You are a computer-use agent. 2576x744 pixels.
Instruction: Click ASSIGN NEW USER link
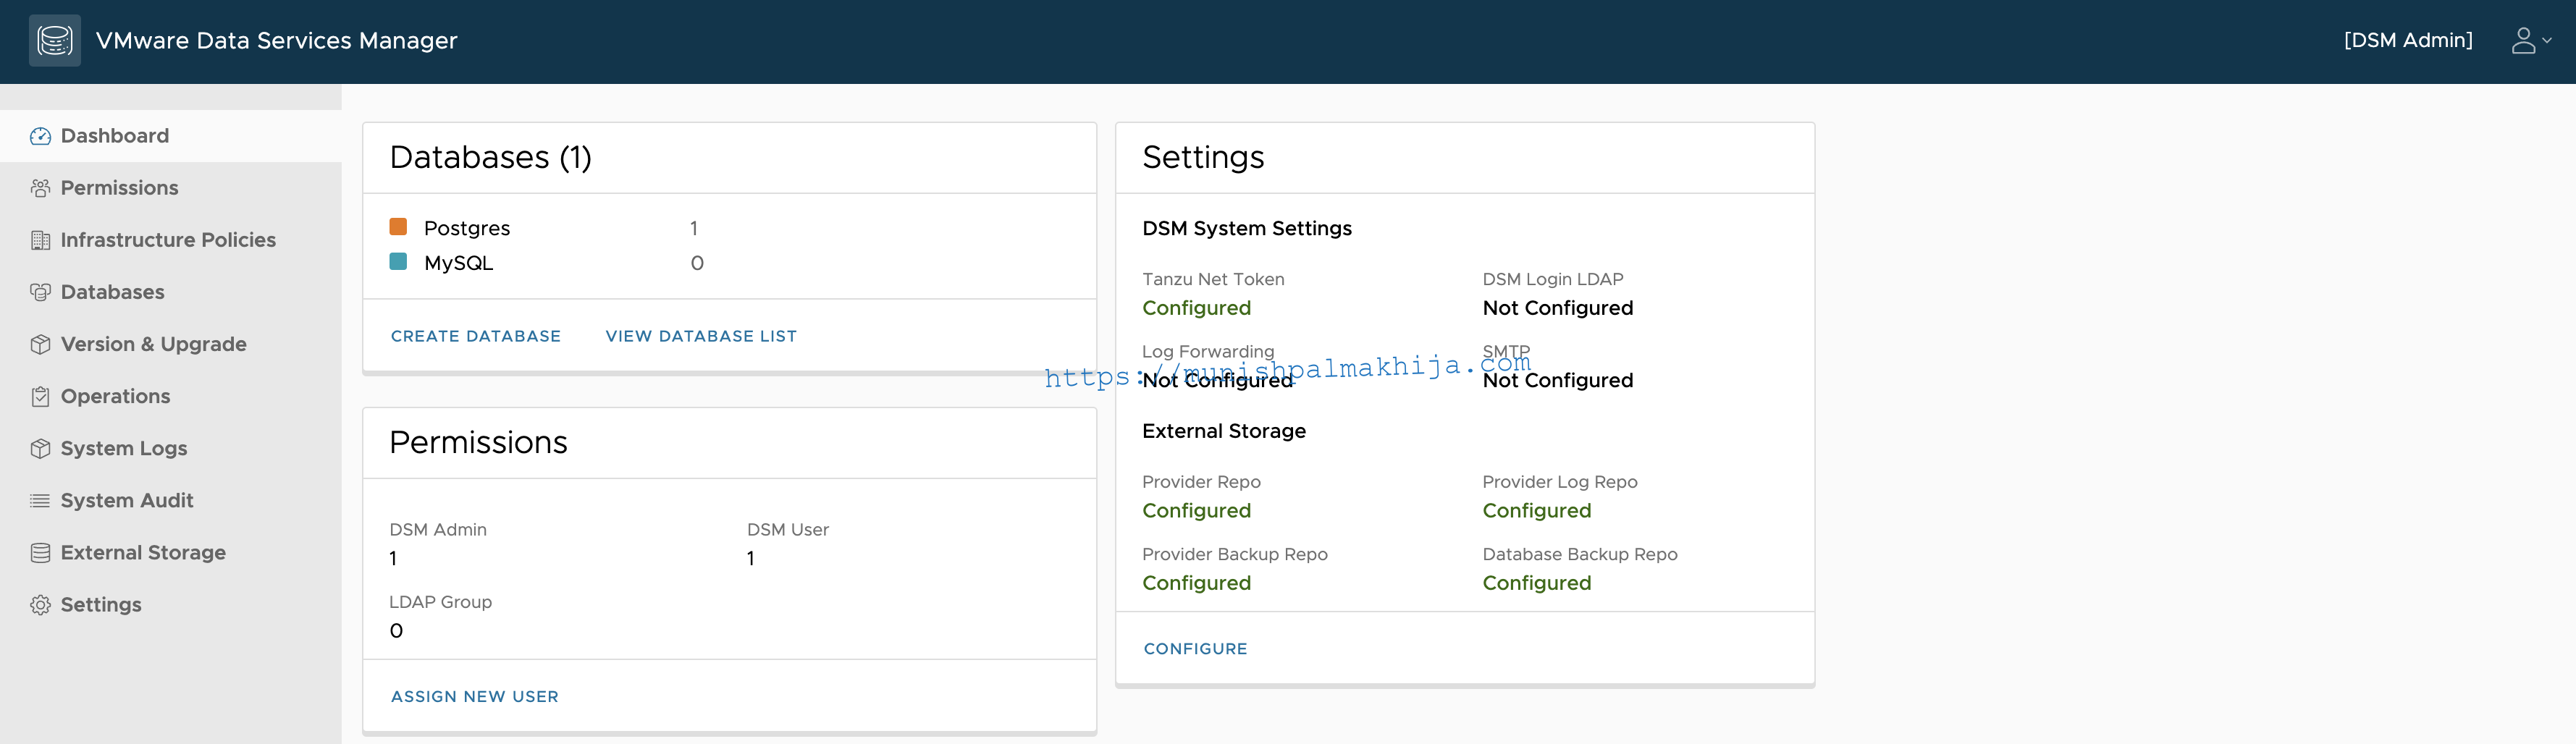[x=475, y=696]
